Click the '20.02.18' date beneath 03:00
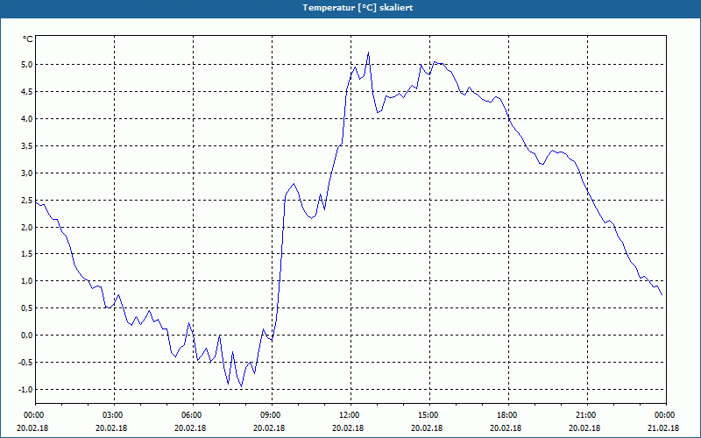The width and height of the screenshot is (701, 438). point(111,428)
